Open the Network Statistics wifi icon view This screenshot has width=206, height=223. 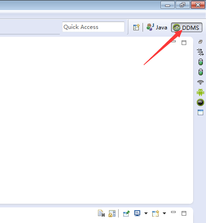(x=200, y=82)
